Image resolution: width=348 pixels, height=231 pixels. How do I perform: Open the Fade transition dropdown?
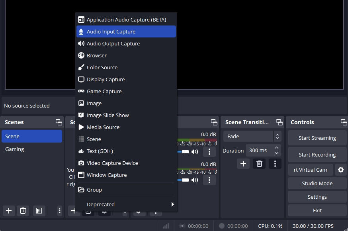pos(252,136)
